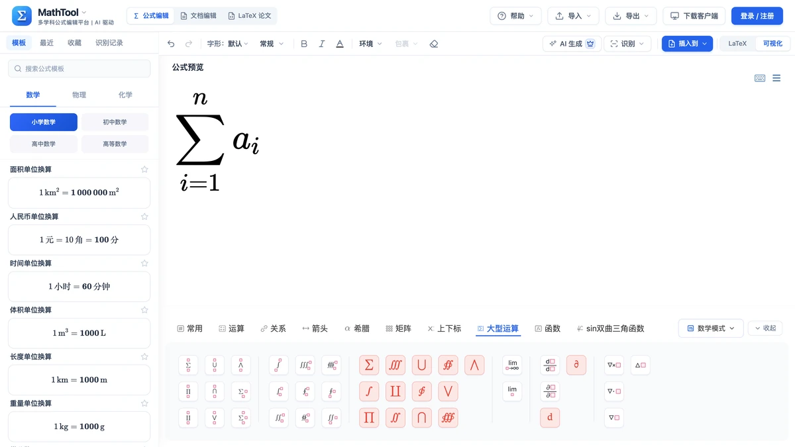Screen dimensions: 795x447
Task: Insert the partial derivative fraction template
Action: tap(550, 391)
